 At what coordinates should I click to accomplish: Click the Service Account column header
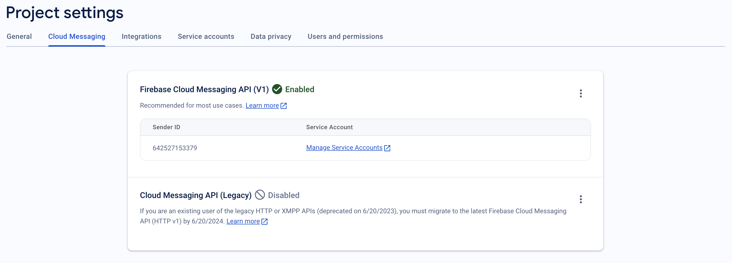(329, 127)
